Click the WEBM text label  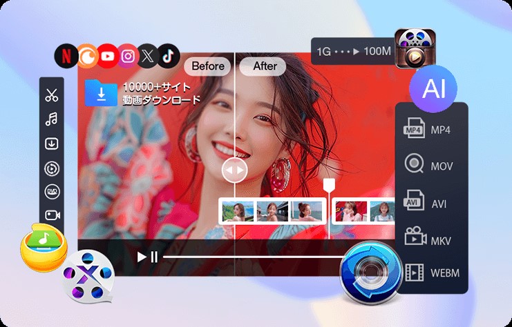point(445,273)
